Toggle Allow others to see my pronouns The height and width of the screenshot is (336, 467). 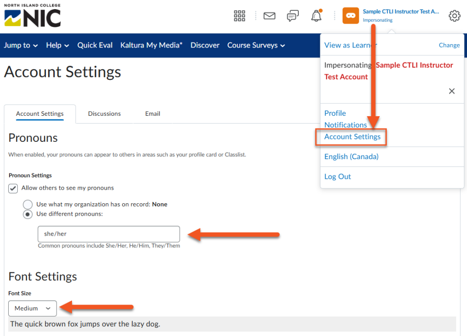coord(13,188)
